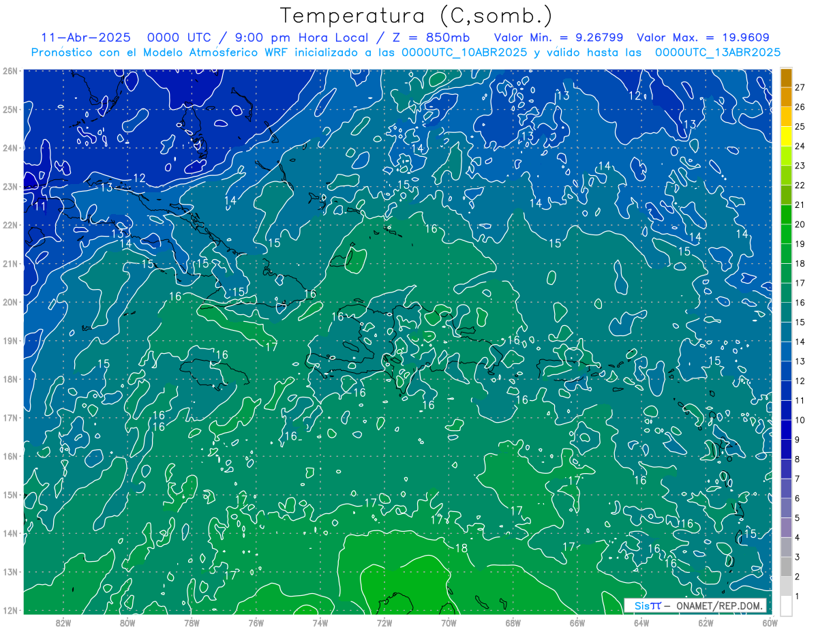This screenshot has width=818, height=632.
Task: Click the "Z = 850mb" level text
Action: tap(422, 37)
